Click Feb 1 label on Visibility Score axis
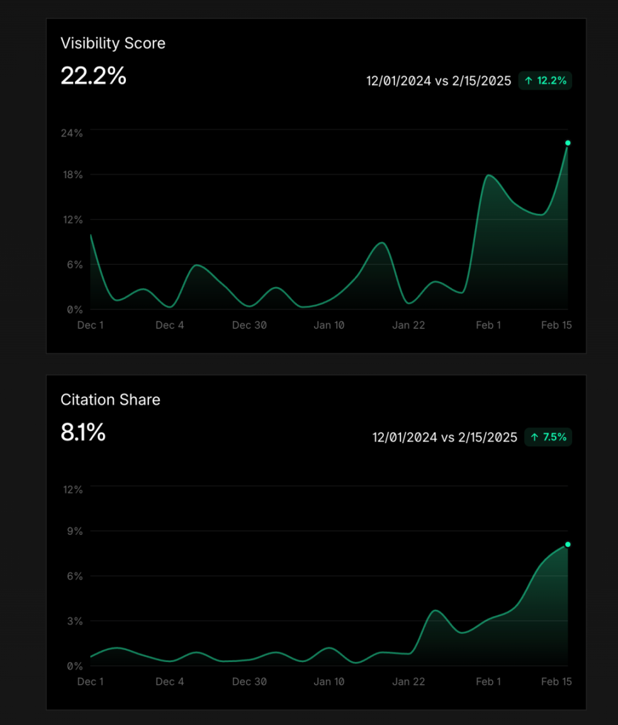618x725 pixels. coord(488,325)
